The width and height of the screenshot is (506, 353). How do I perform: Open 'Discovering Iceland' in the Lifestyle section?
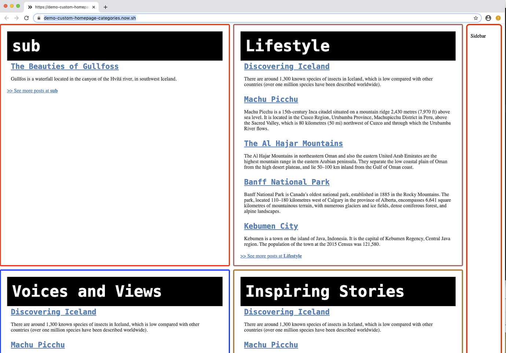pyautogui.click(x=287, y=66)
